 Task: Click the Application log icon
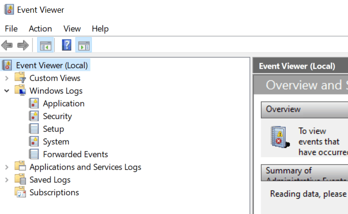34,103
